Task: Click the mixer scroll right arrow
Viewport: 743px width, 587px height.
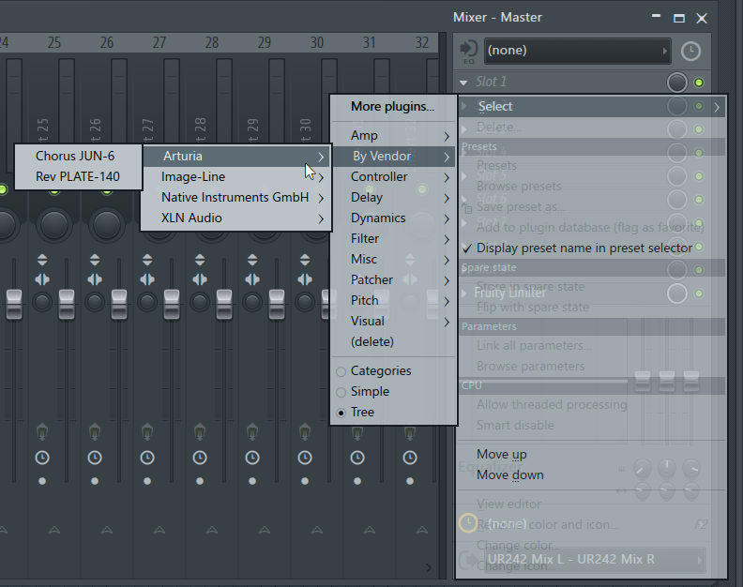Action: pyautogui.click(x=429, y=567)
